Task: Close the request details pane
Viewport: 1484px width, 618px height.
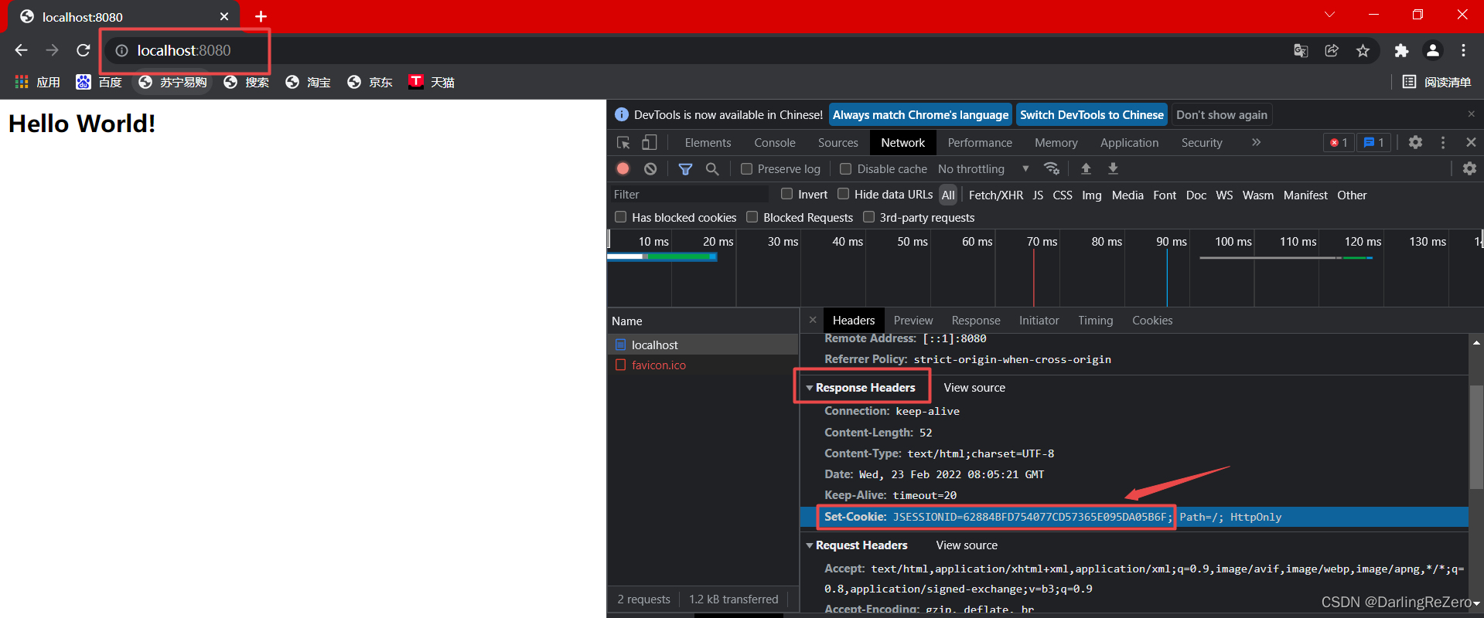Action: (812, 320)
